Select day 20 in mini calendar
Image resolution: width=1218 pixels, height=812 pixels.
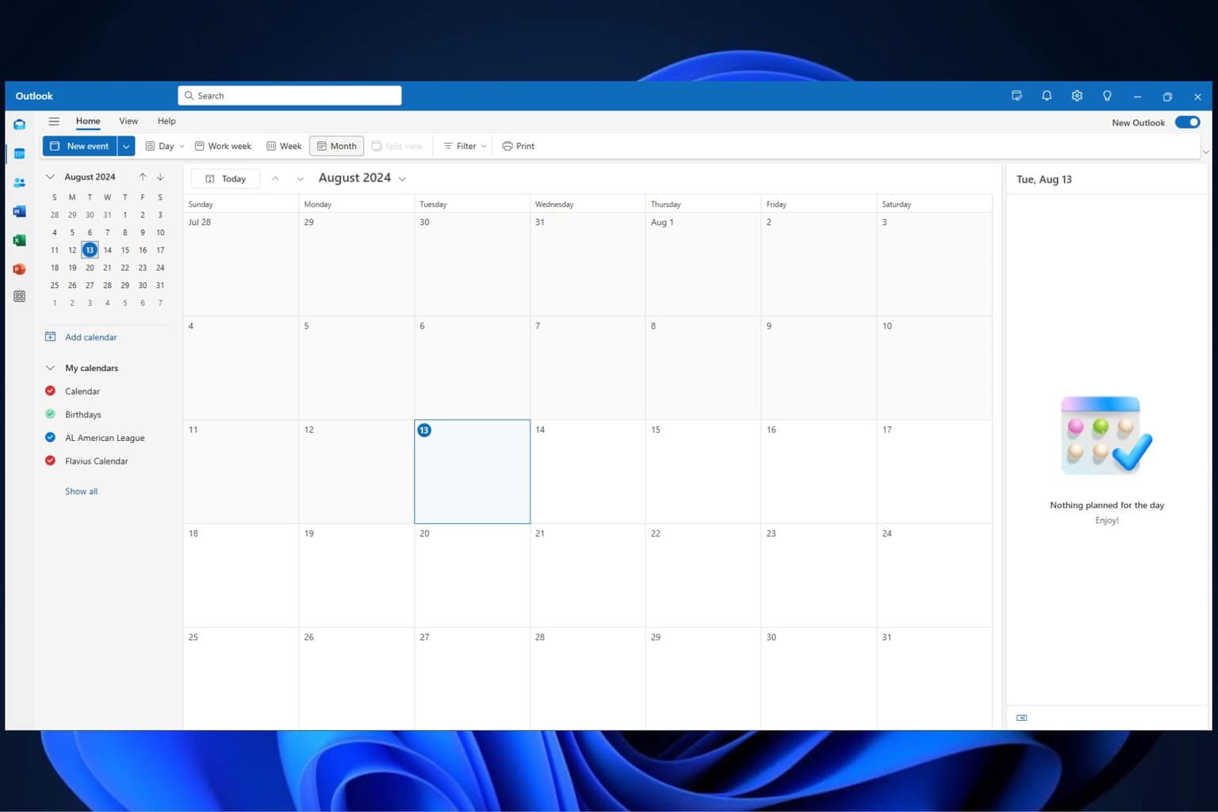[x=90, y=267]
